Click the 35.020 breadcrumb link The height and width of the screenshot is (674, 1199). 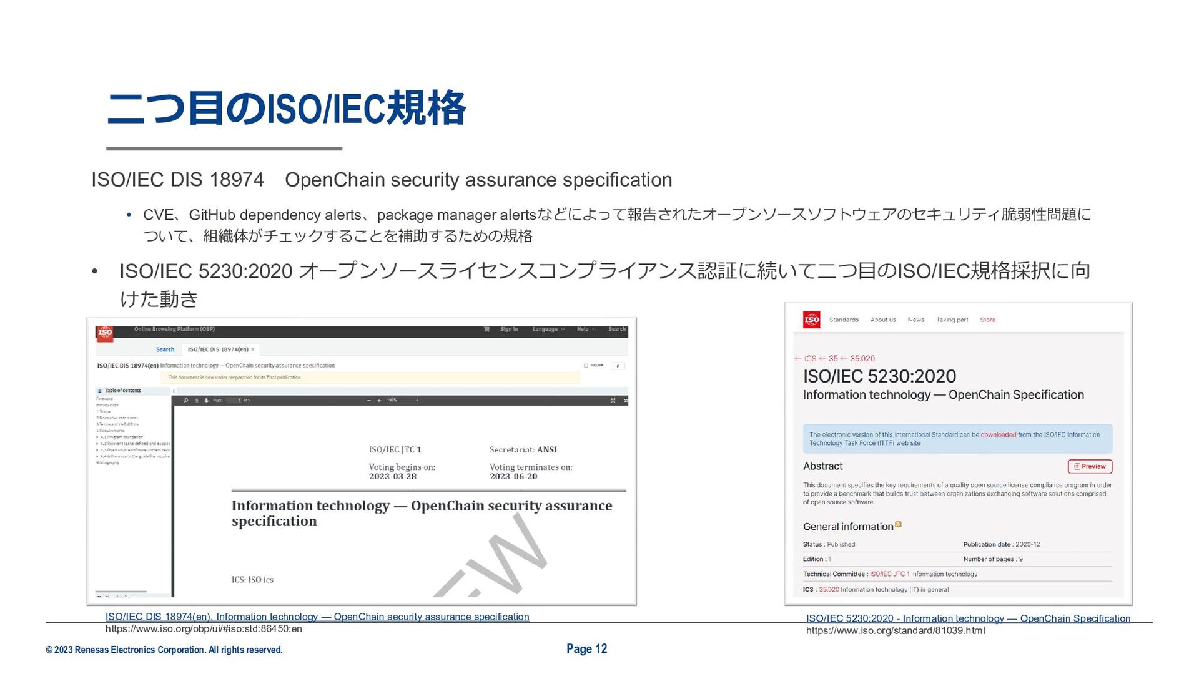point(862,359)
